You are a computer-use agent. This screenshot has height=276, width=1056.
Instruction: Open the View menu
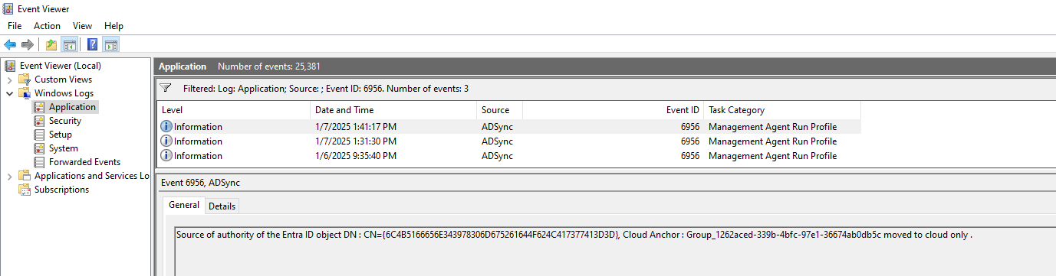(82, 26)
